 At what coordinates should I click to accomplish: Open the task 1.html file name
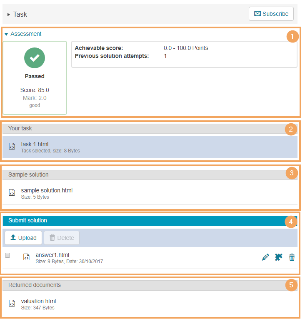point(35,144)
